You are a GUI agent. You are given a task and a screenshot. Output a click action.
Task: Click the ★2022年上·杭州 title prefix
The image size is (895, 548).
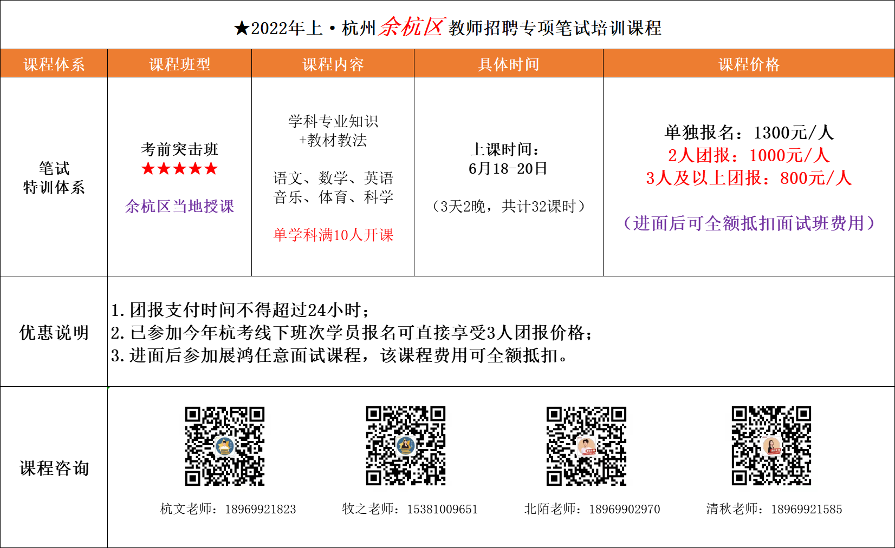[305, 28]
